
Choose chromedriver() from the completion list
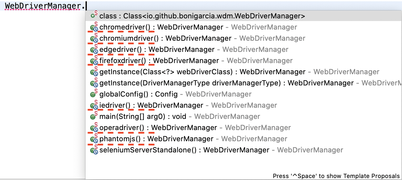[161, 27]
